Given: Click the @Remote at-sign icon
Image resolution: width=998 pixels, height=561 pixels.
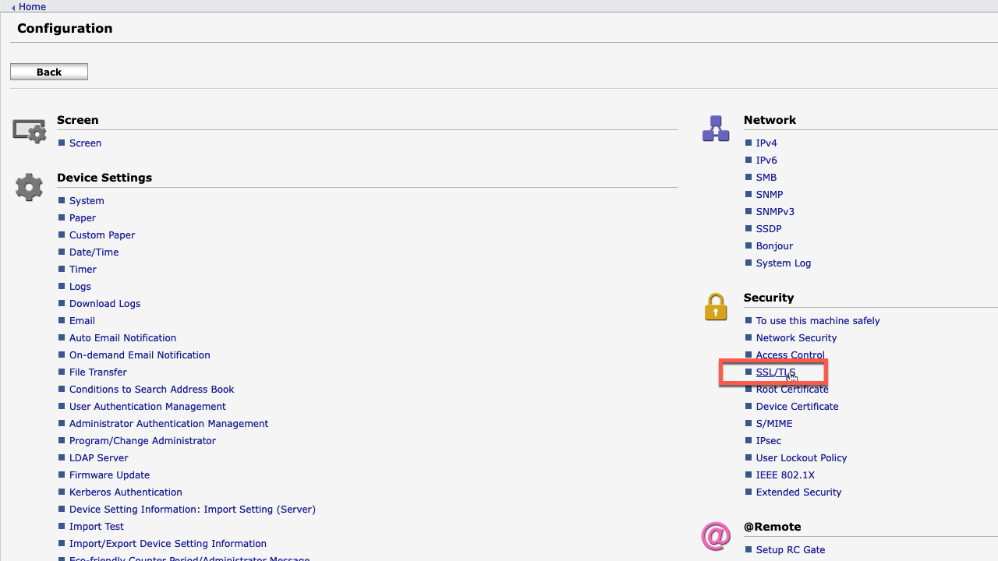Looking at the screenshot, I should tap(716, 536).
